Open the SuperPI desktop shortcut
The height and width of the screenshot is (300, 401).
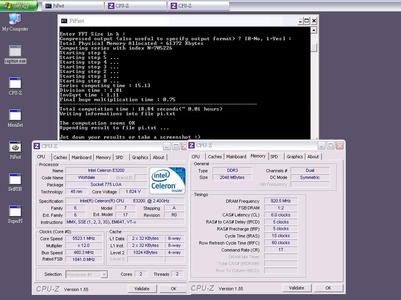15,214
